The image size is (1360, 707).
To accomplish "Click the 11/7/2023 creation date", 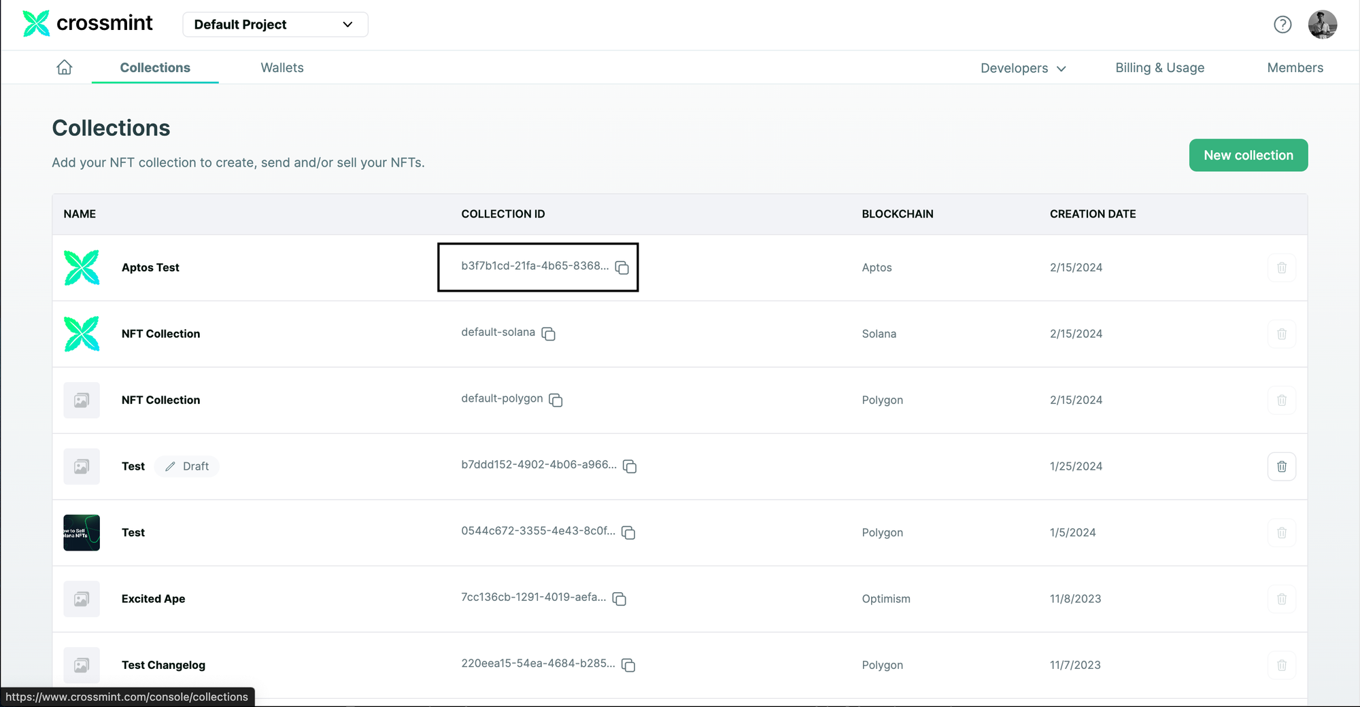I will click(x=1075, y=665).
